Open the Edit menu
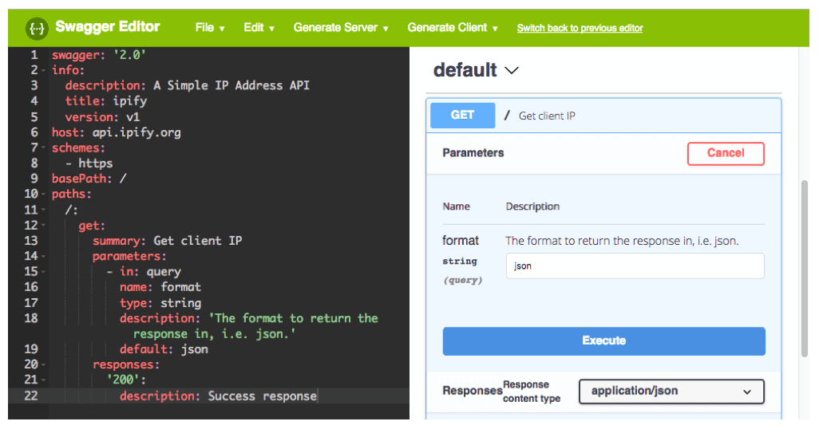Image resolution: width=823 pixels, height=433 pixels. (x=259, y=28)
